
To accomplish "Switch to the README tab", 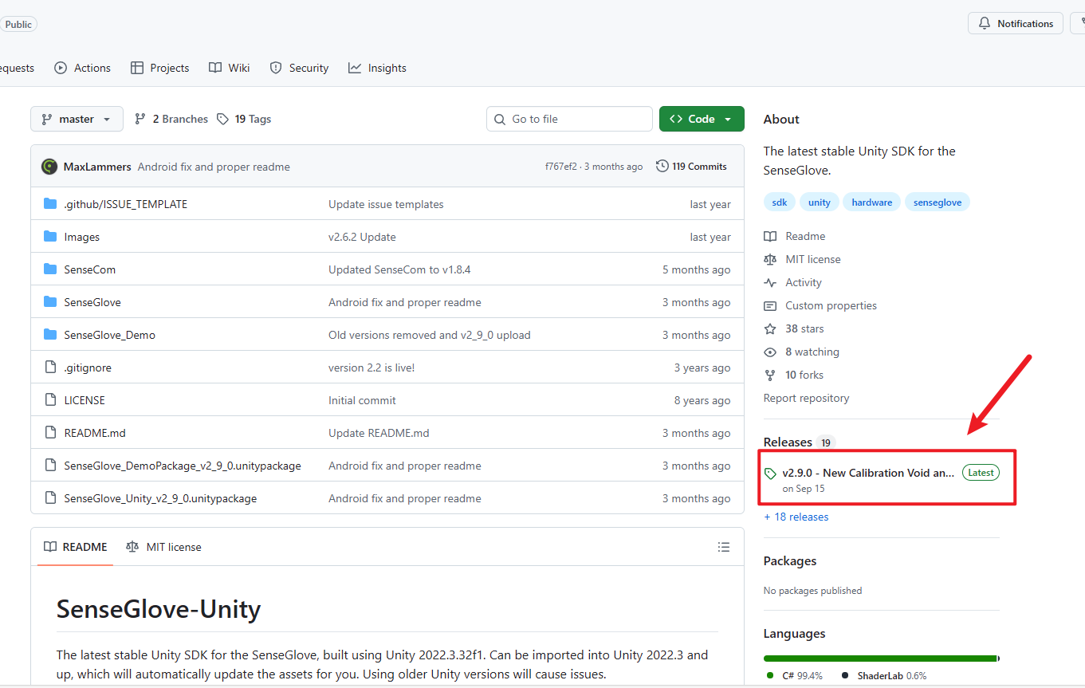I will tap(75, 547).
